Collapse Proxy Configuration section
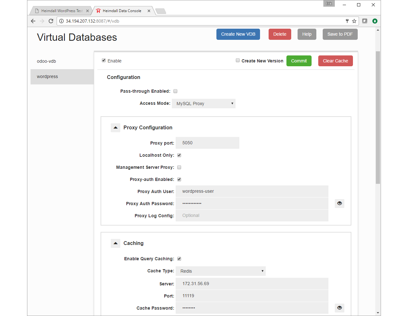Image resolution: width=408 pixels, height=316 pixels. pyautogui.click(x=116, y=127)
